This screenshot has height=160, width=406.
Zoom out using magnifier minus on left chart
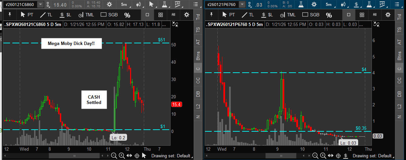click(114, 156)
